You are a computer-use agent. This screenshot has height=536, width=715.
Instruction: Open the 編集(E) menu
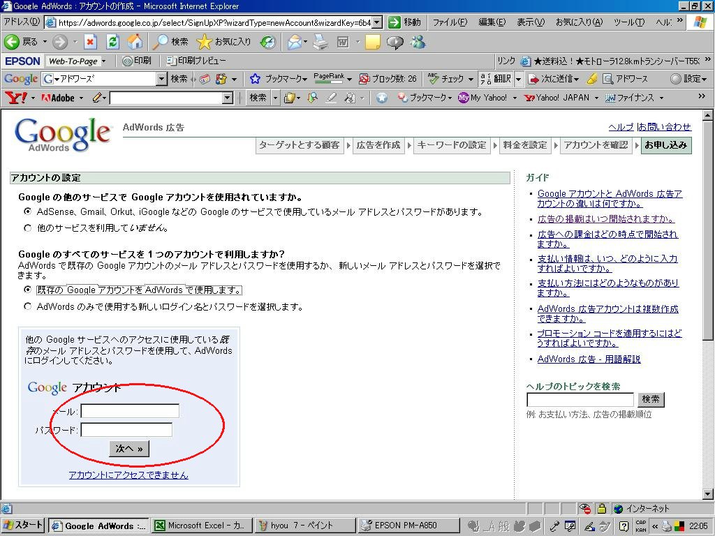tap(492, 22)
